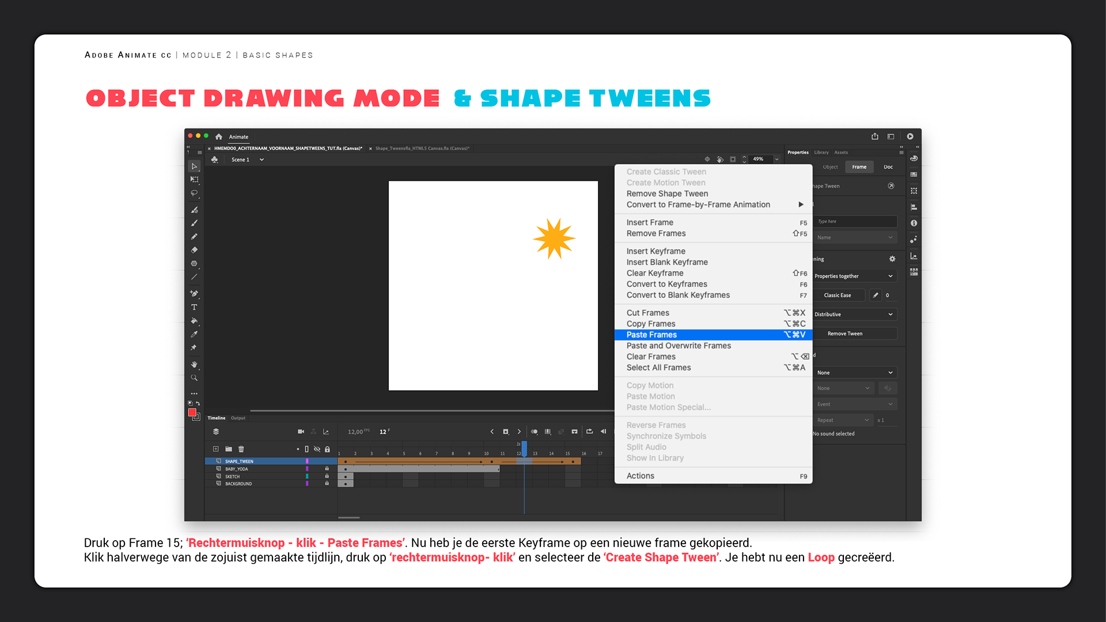Click the Classic Ease button

point(837,295)
